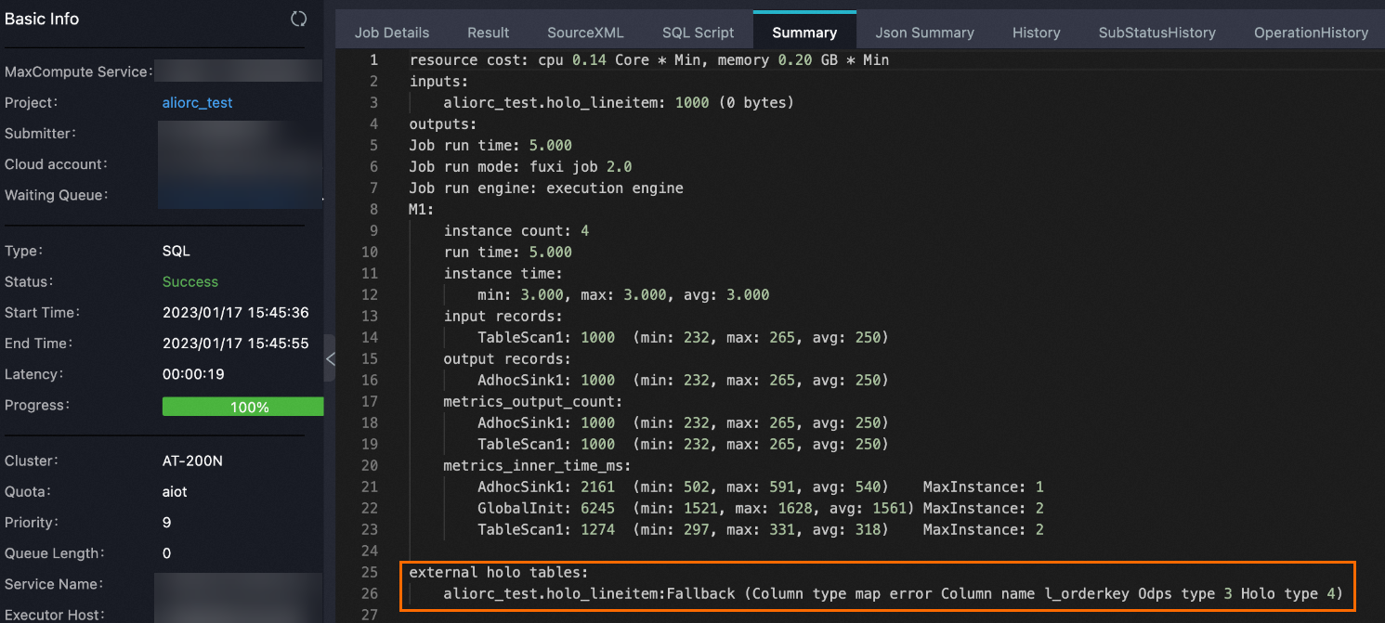This screenshot has width=1385, height=623.
Task: Click the Submitter label
Action: 41,134
